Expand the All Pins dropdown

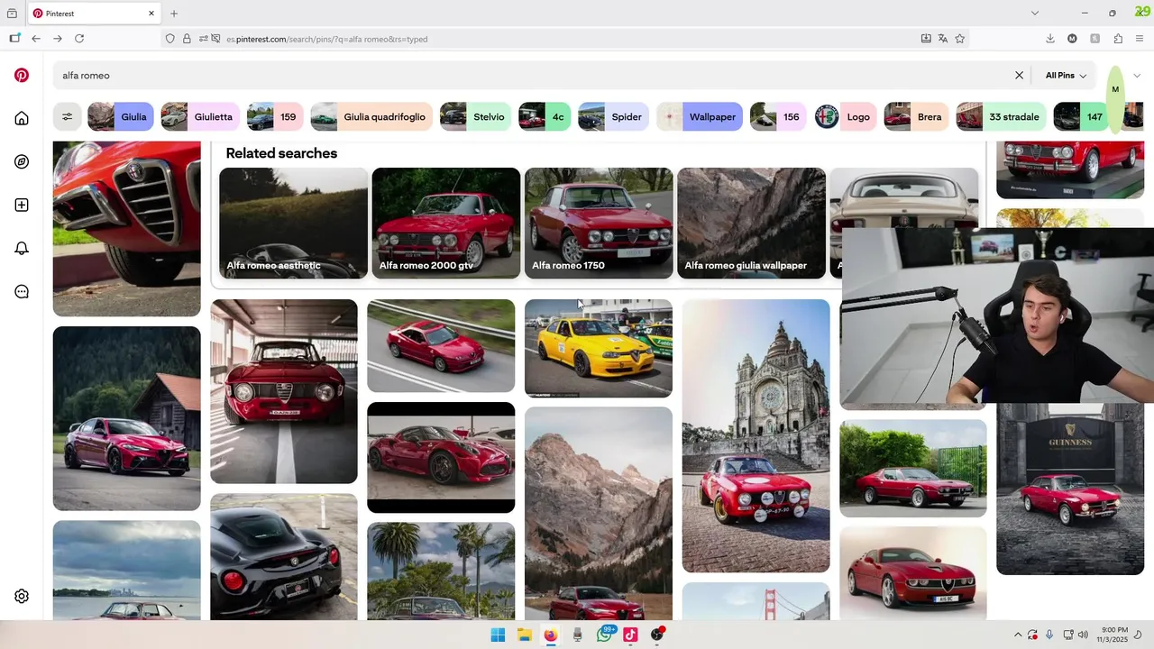pyautogui.click(x=1066, y=76)
